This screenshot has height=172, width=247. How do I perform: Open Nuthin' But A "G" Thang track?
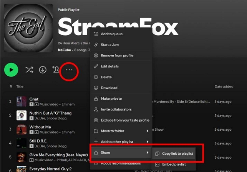coord(50,113)
